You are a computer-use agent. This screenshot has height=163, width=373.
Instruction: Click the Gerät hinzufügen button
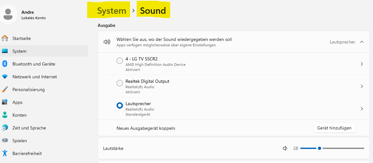click(334, 128)
